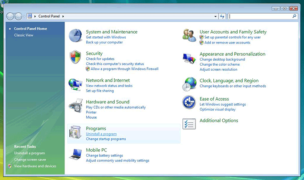
Task: Click Change keyboards or other input methods
Action: (233, 86)
